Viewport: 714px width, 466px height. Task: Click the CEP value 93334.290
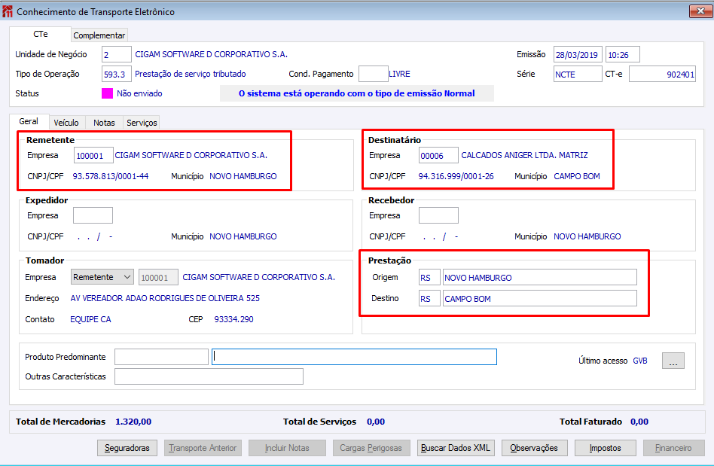(x=233, y=319)
